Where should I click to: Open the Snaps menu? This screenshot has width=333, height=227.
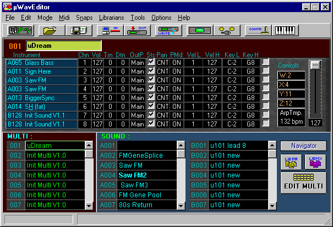coord(84,18)
